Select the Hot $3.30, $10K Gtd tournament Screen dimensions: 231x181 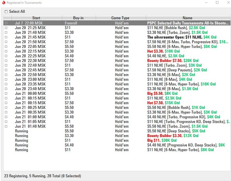click(x=117, y=51)
